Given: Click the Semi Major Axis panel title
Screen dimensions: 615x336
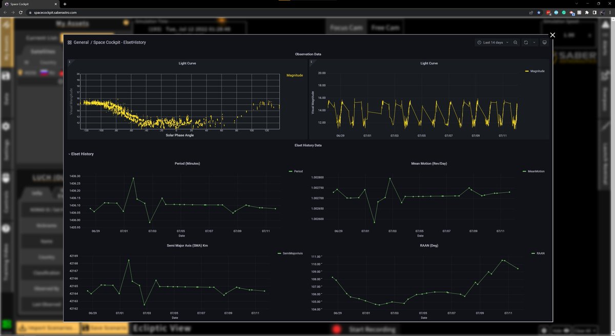Looking at the screenshot, I should (x=187, y=245).
